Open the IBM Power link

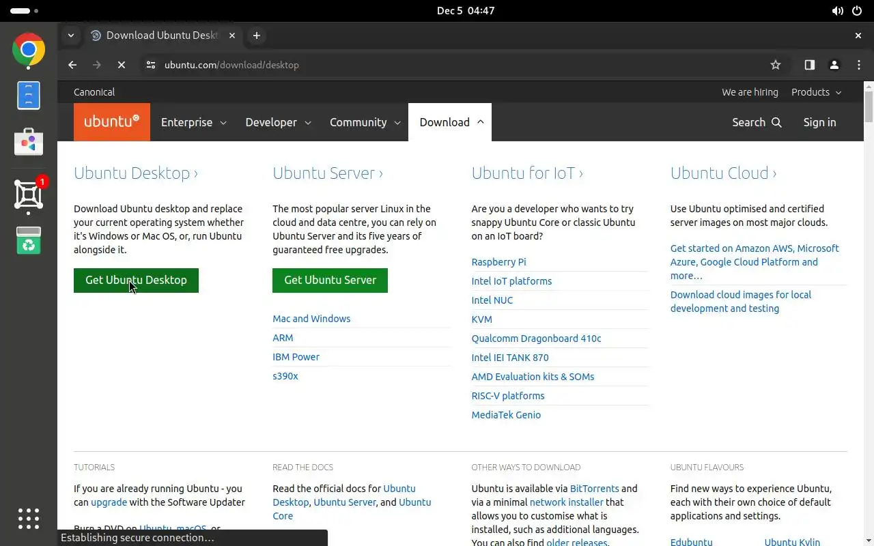296,357
